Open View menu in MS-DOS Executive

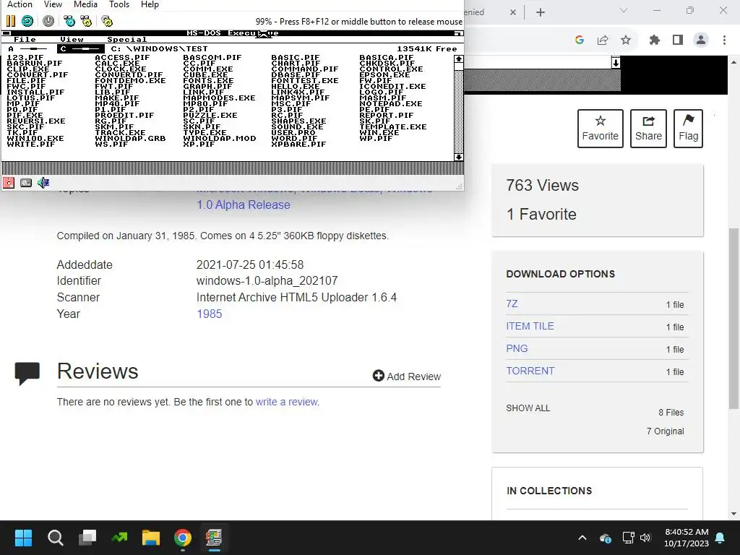coord(72,40)
